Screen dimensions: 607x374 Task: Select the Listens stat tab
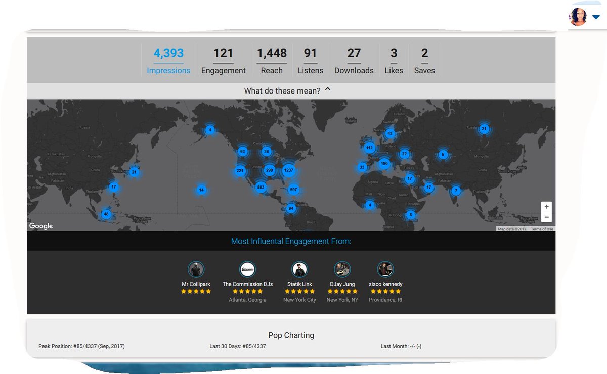[310, 60]
